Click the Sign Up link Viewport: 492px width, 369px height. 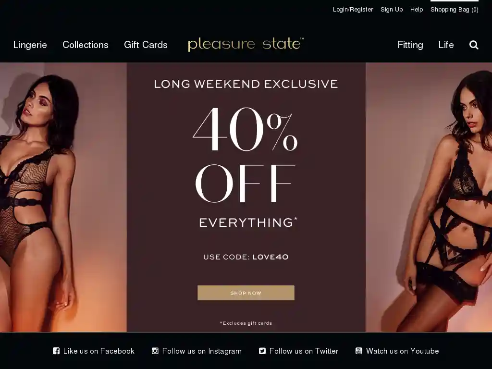pyautogui.click(x=392, y=10)
